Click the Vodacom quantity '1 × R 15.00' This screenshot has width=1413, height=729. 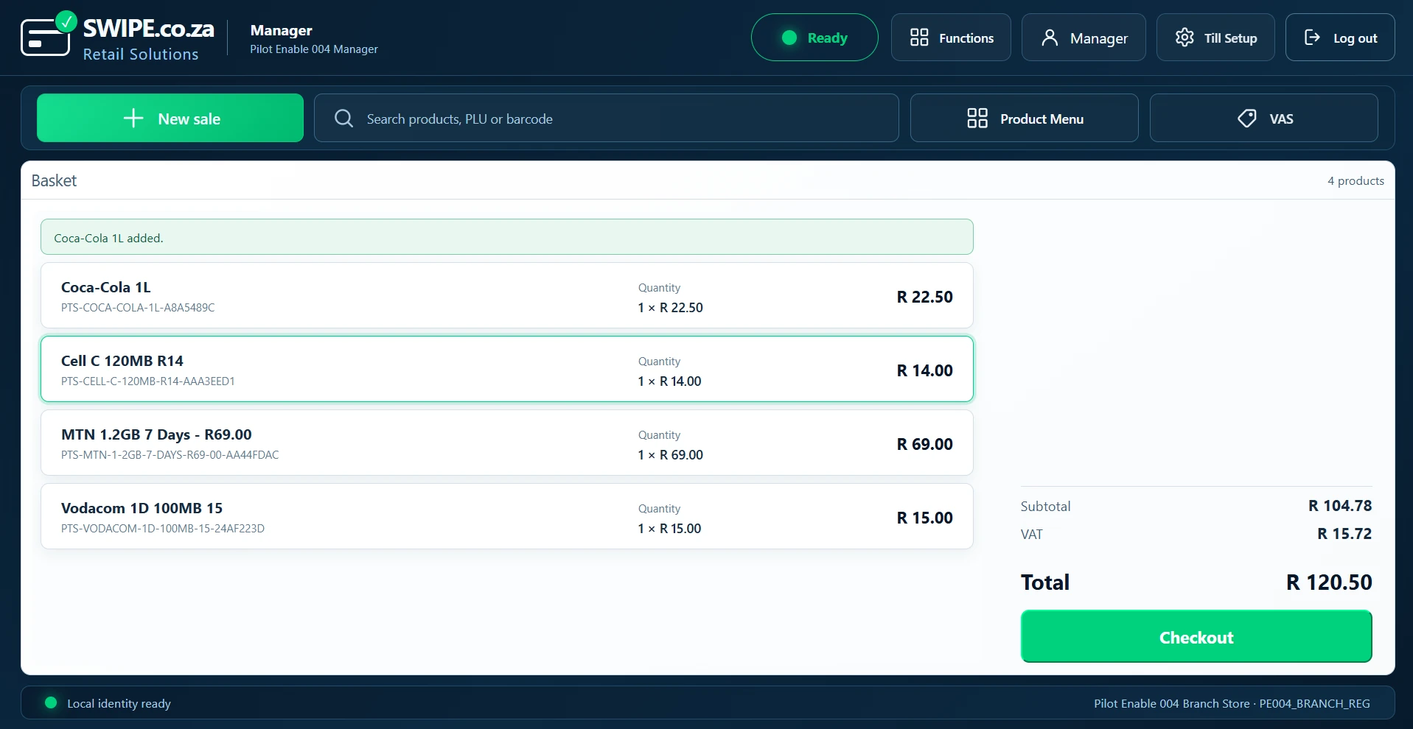pyautogui.click(x=670, y=529)
